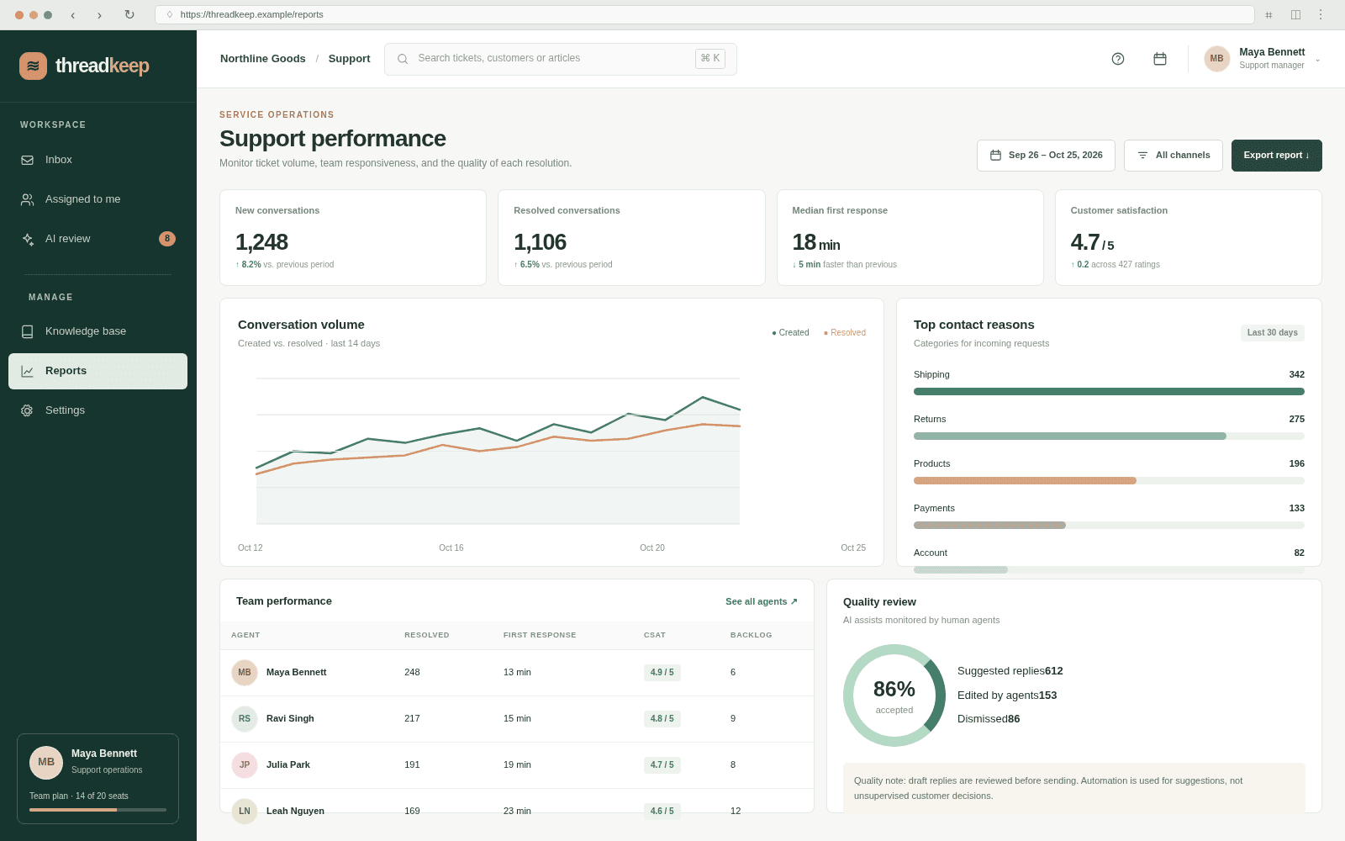This screenshot has width=1345, height=841.
Task: Click the Northline Goods breadcrumb
Action: [x=263, y=59]
